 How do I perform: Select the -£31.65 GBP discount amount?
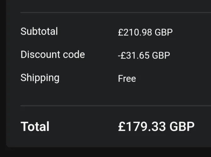click(x=144, y=56)
